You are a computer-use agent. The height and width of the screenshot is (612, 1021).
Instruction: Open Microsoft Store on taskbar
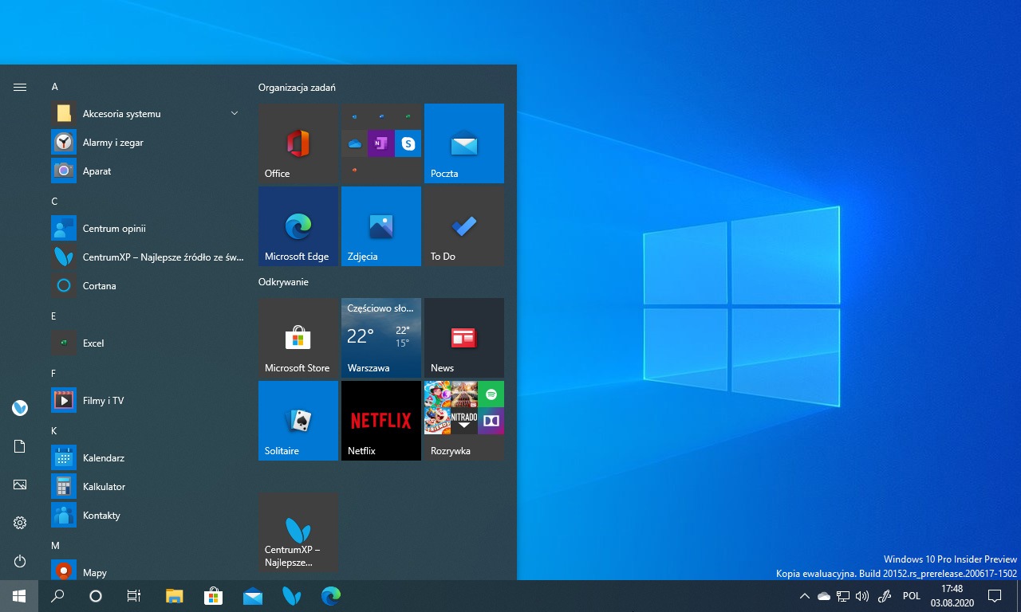coord(213,596)
